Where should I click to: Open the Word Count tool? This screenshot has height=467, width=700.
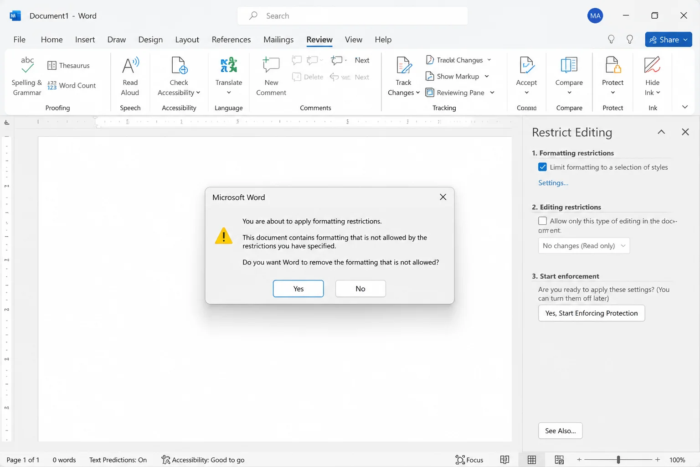(72, 85)
